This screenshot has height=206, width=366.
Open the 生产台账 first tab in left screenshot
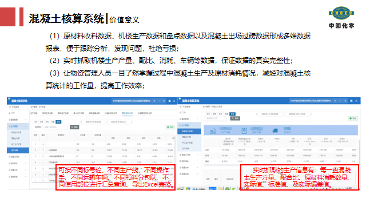pos(34,113)
